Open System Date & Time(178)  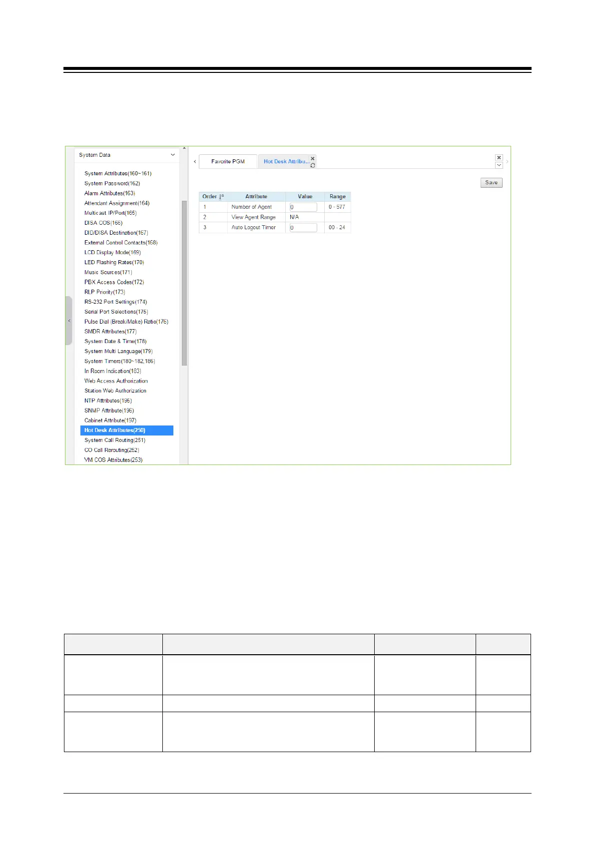pos(115,342)
